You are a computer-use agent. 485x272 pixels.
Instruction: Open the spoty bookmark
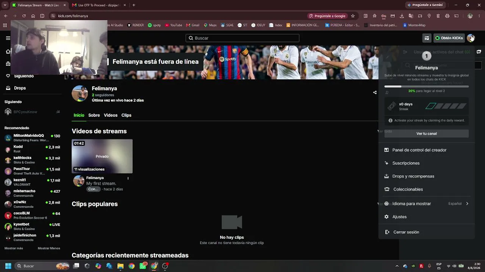[154, 25]
